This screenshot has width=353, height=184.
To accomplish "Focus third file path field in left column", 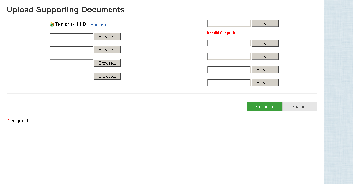I will coord(71,63).
